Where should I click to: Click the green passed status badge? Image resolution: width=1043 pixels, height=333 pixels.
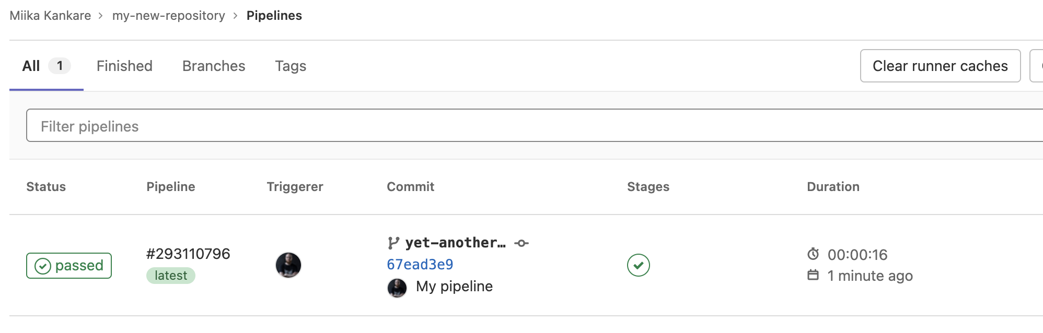(x=69, y=266)
